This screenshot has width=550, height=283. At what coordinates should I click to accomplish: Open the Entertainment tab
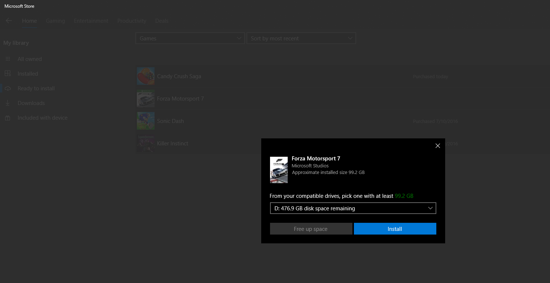tap(91, 21)
